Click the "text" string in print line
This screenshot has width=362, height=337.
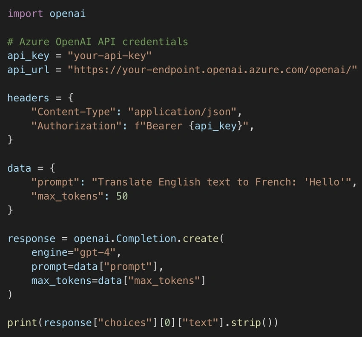tap(201, 323)
